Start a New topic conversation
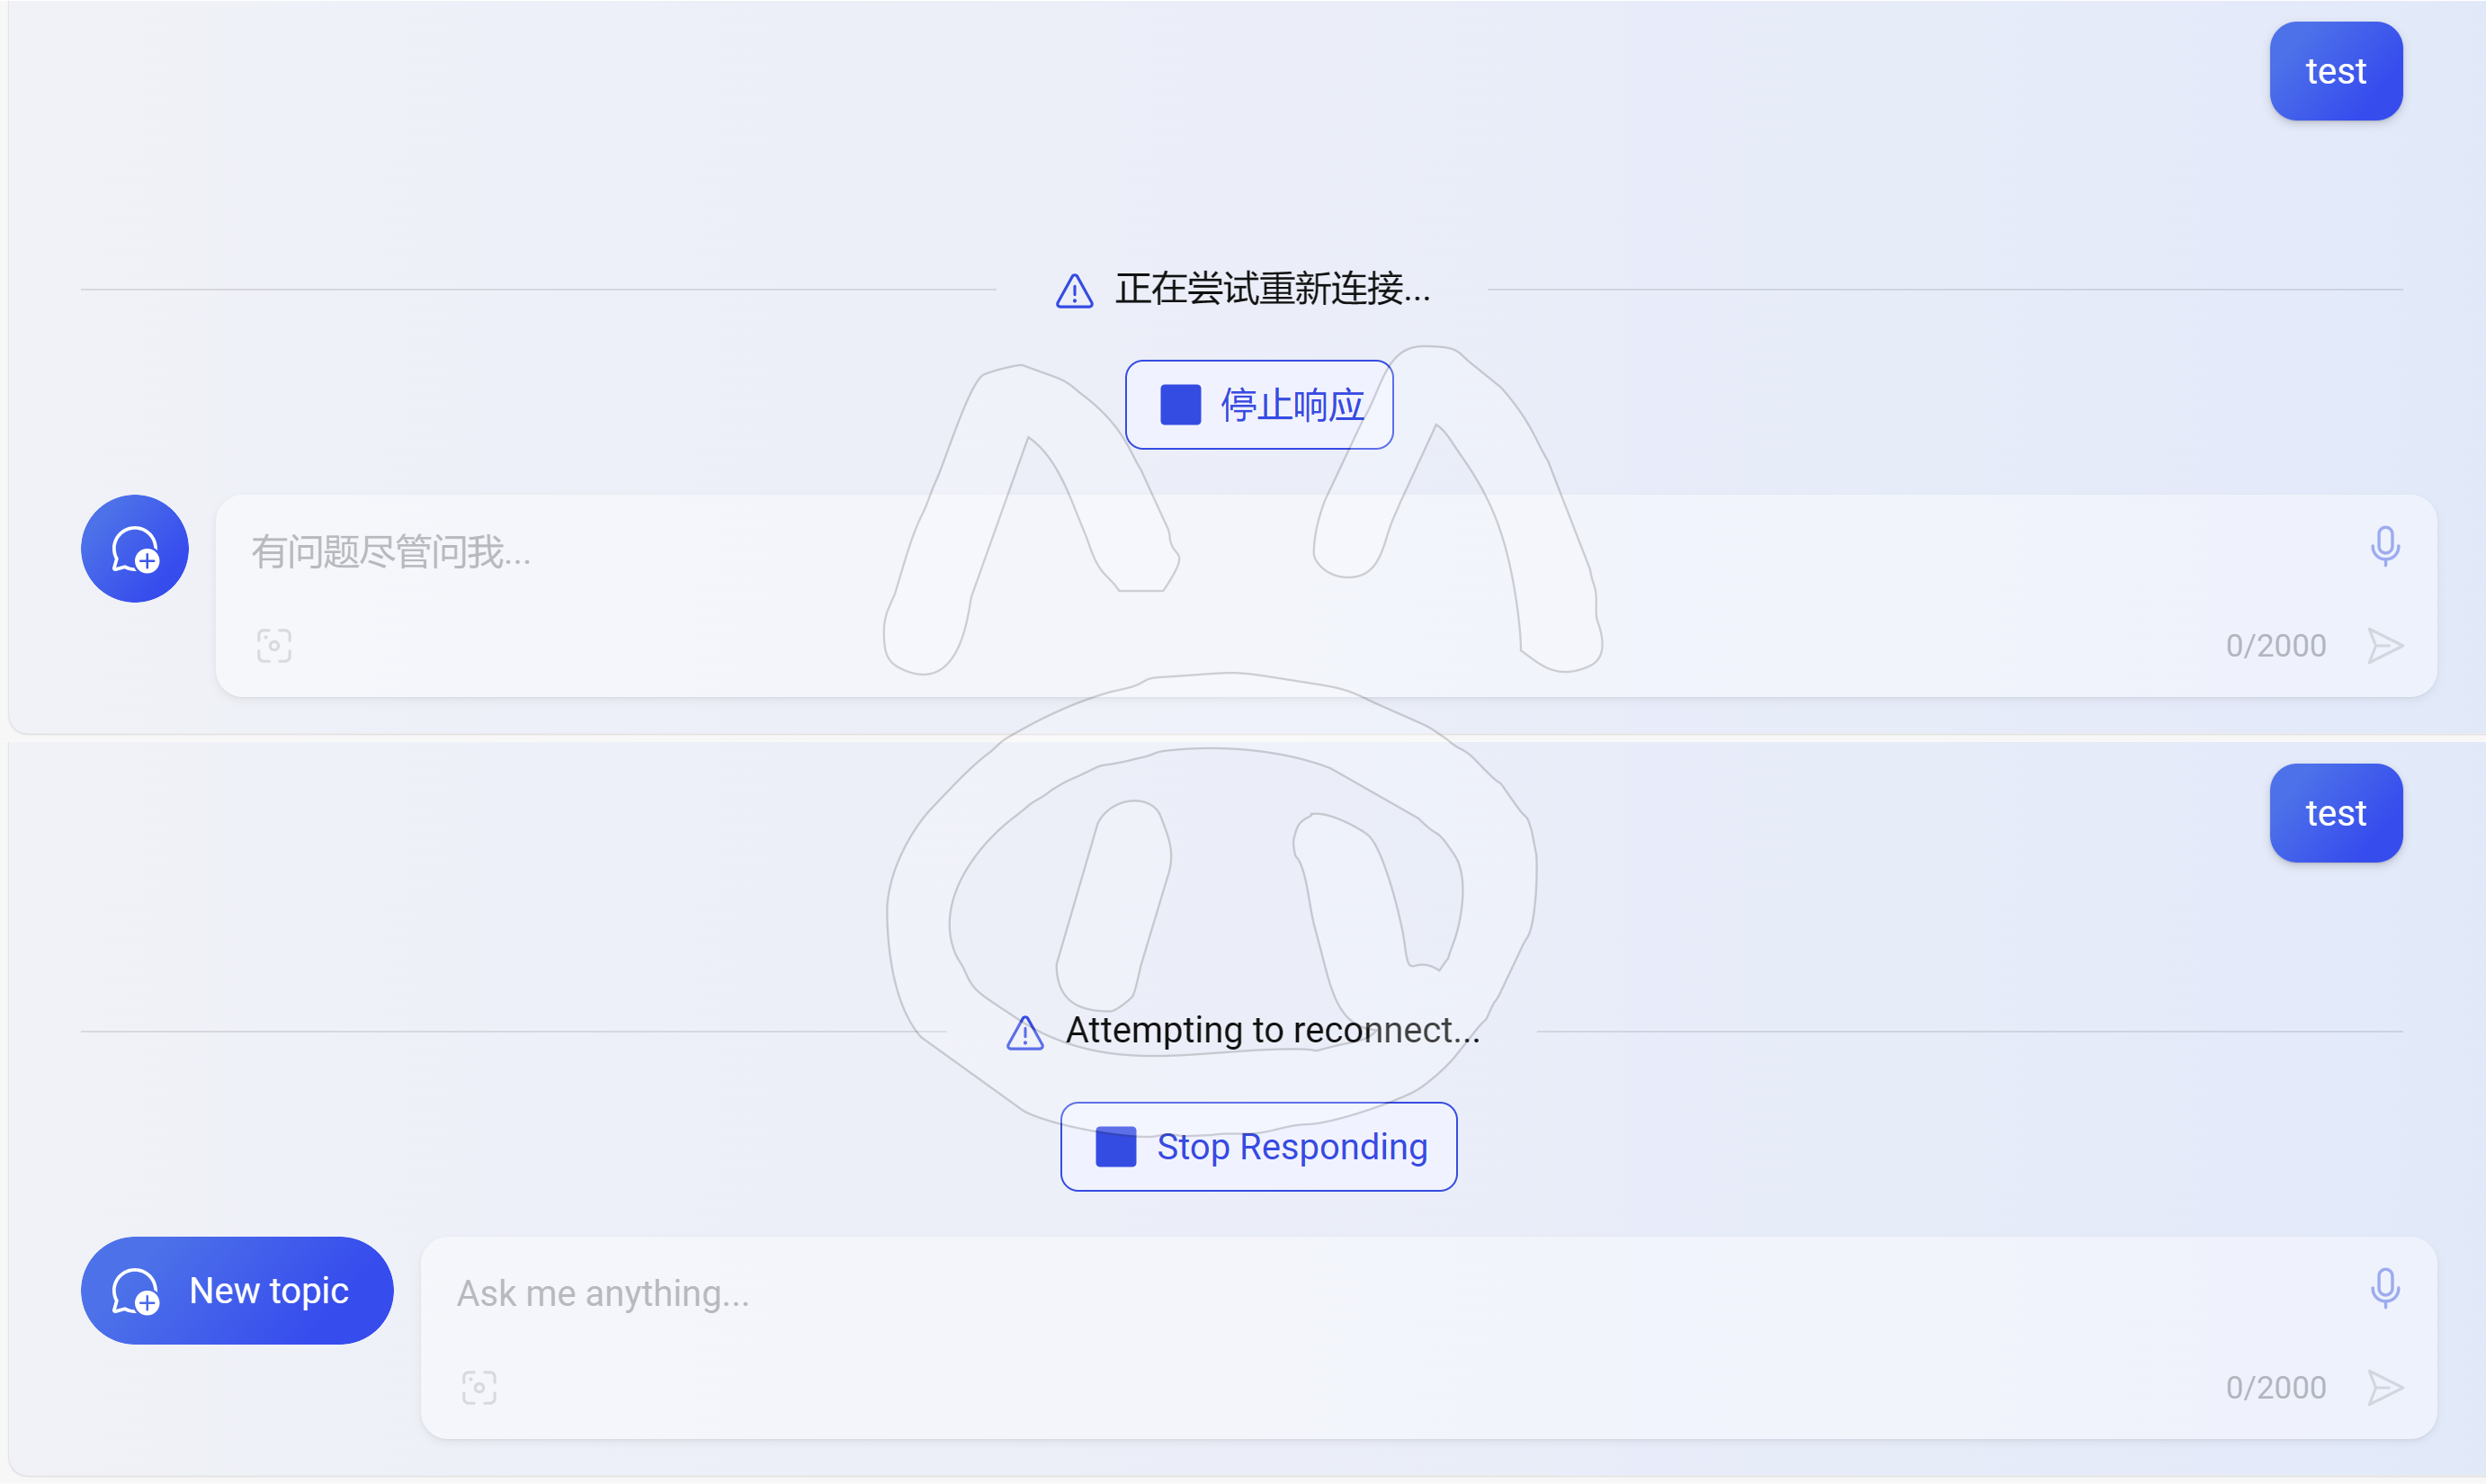 point(237,1290)
